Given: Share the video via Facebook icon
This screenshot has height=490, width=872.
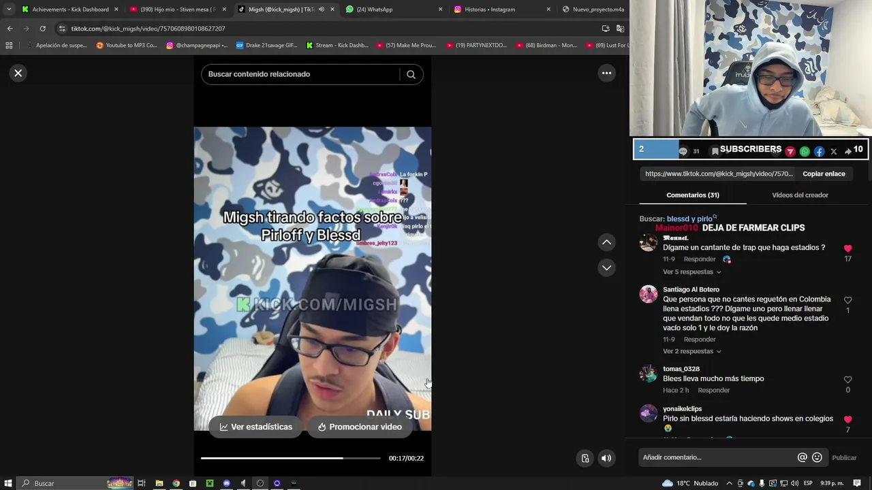Looking at the screenshot, I should pyautogui.click(x=819, y=151).
